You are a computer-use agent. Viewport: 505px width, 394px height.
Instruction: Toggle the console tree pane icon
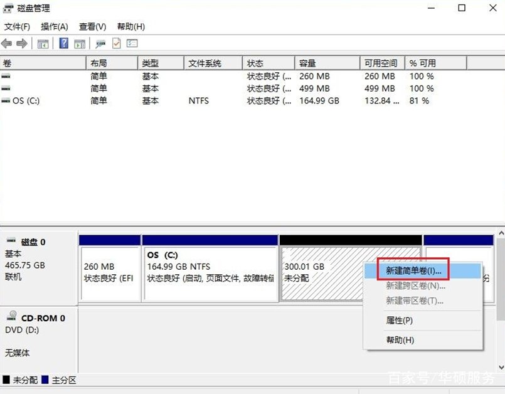[x=43, y=43]
